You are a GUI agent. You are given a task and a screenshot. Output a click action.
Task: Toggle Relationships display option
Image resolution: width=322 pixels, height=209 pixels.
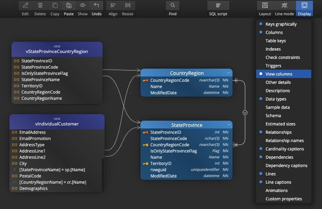[284, 132]
